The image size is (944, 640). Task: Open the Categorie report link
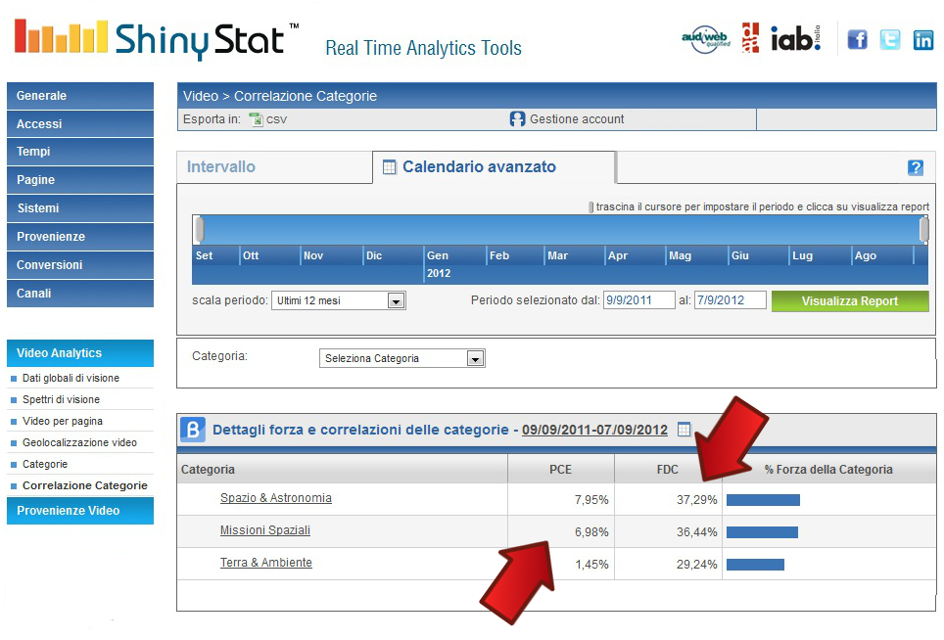44,465
